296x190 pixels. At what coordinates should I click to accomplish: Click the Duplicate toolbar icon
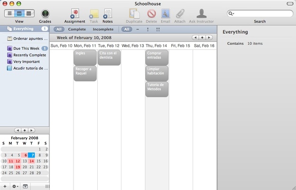(x=134, y=13)
